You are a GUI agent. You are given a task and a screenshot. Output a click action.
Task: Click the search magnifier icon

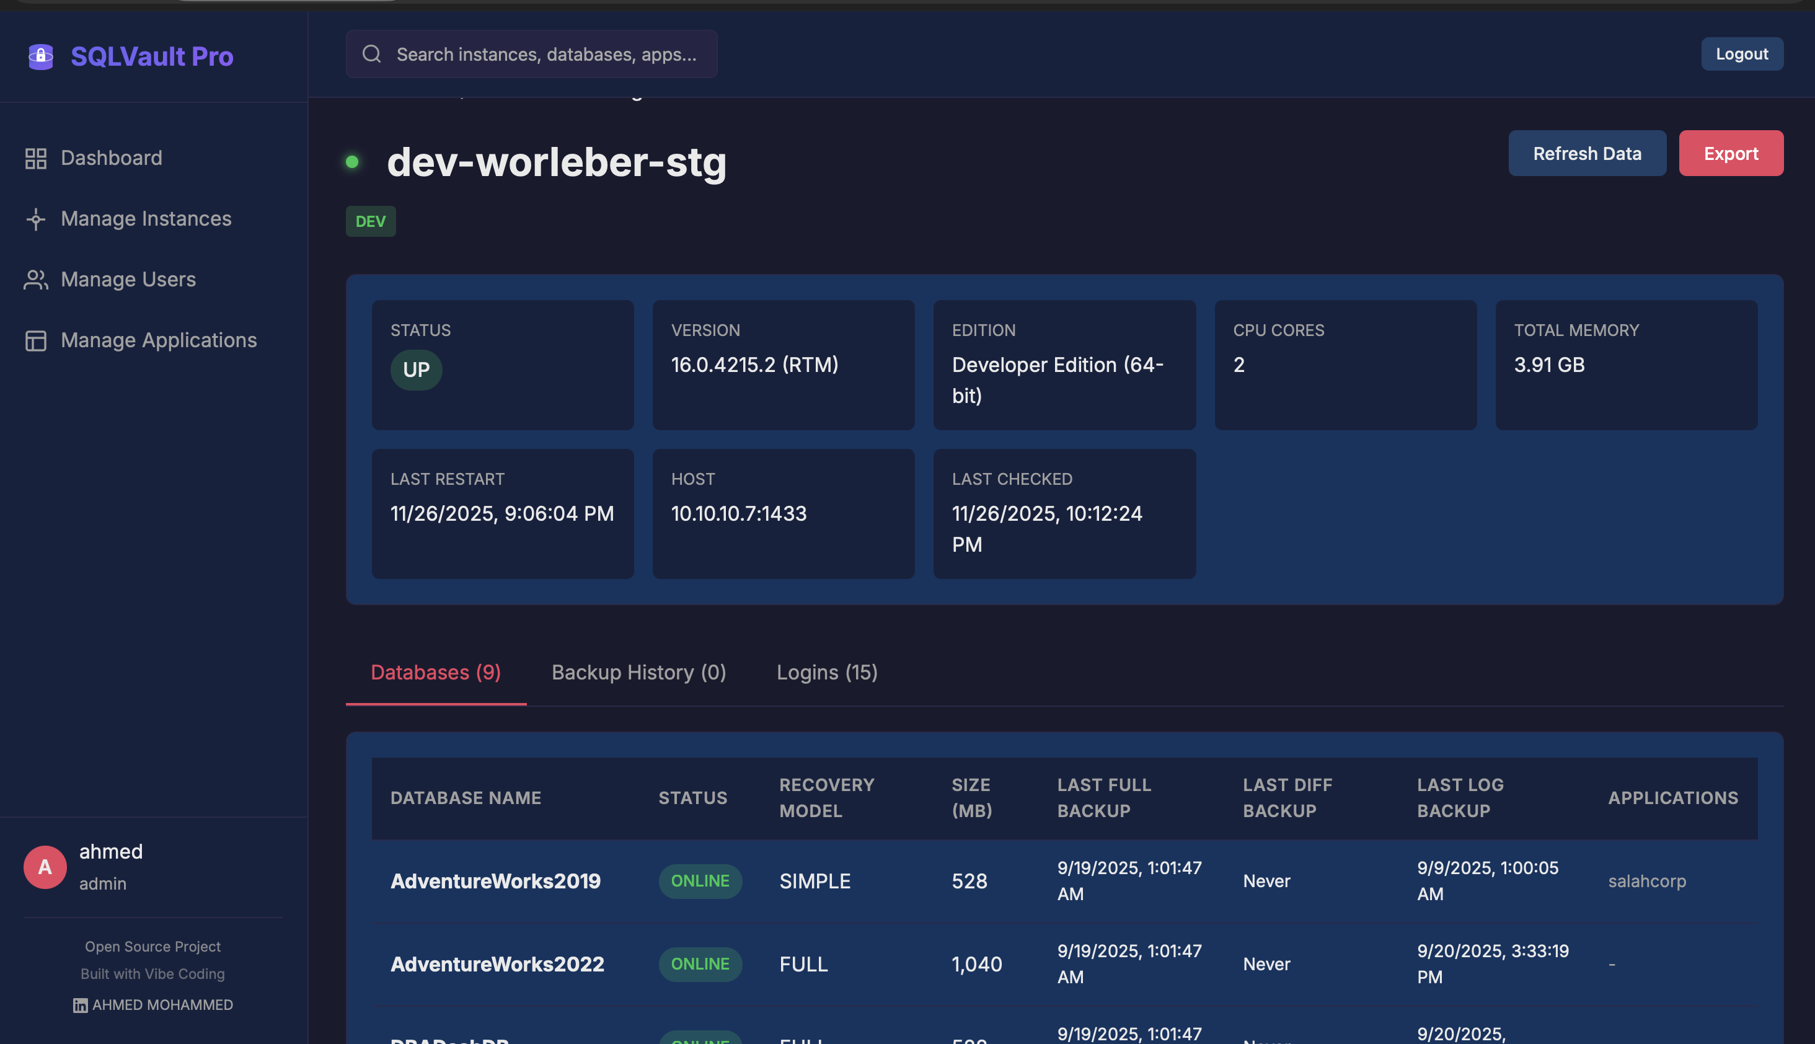371,54
